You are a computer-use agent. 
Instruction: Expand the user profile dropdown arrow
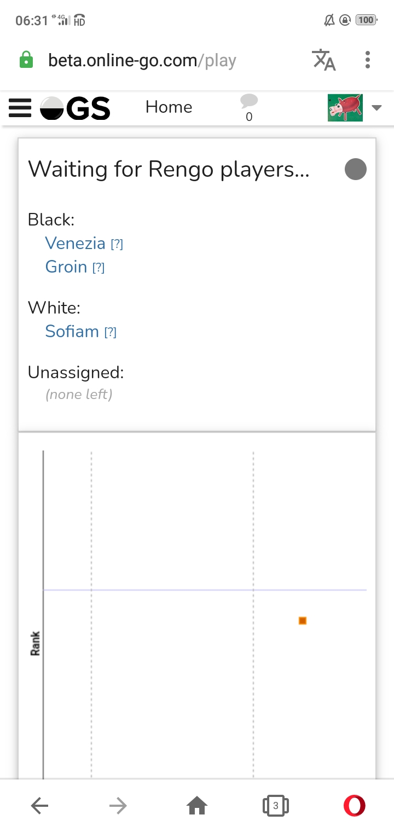tap(376, 107)
